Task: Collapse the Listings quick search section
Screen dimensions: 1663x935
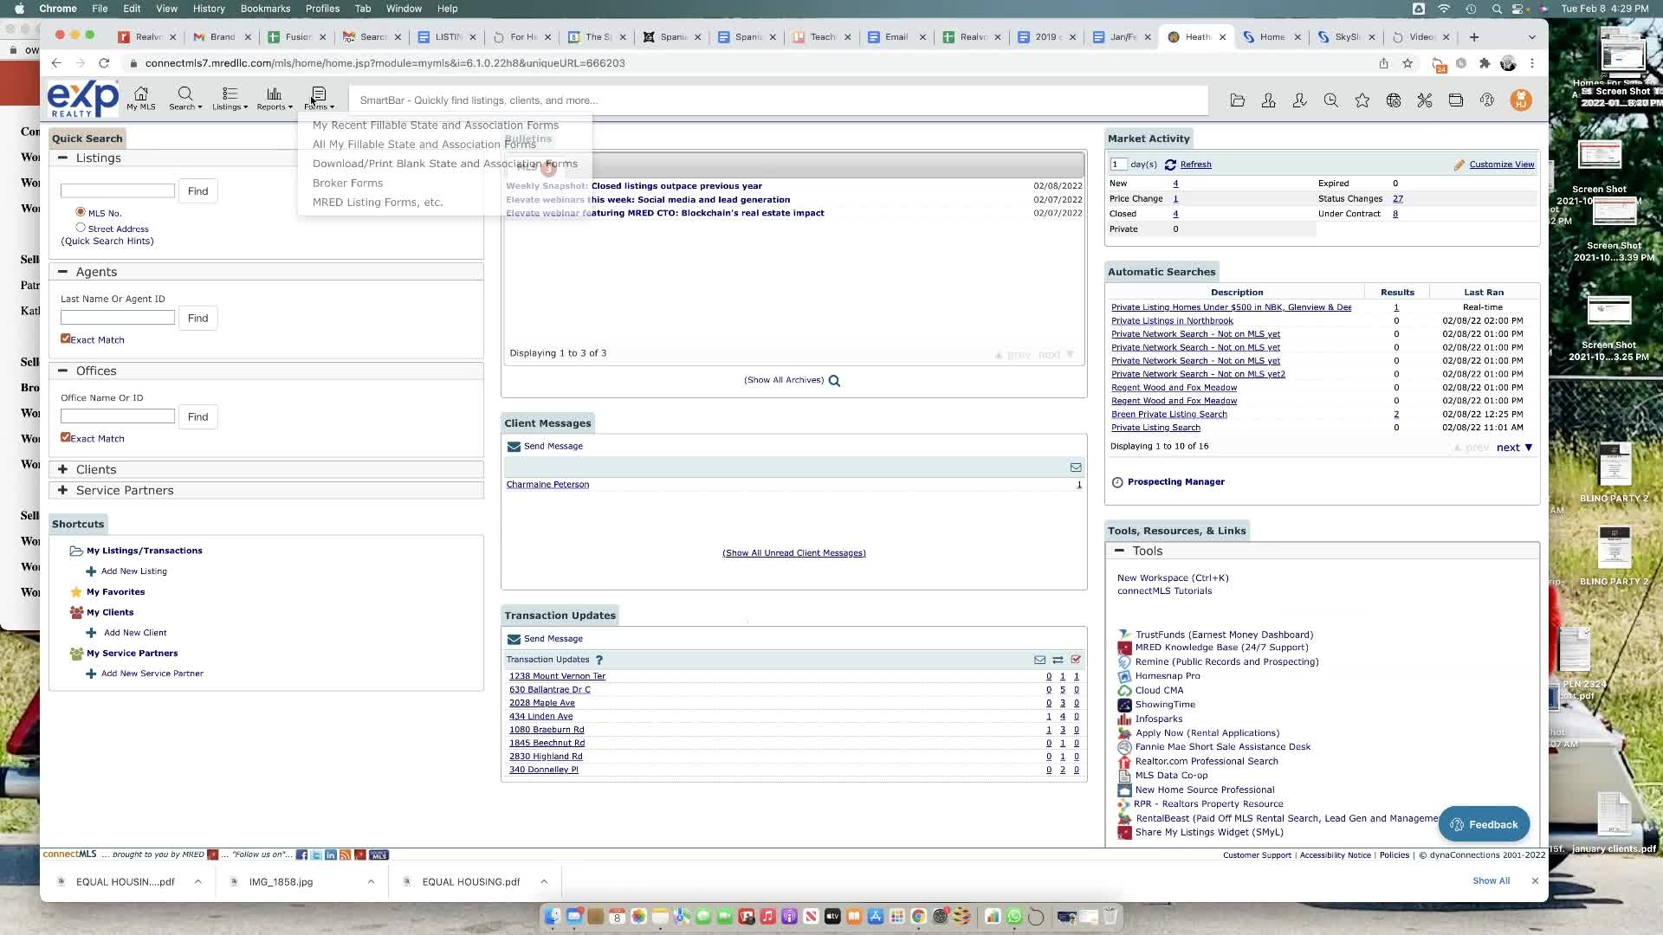Action: point(62,158)
